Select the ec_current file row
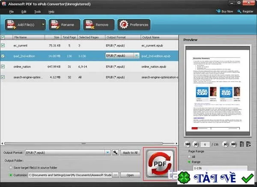 coord(90,45)
